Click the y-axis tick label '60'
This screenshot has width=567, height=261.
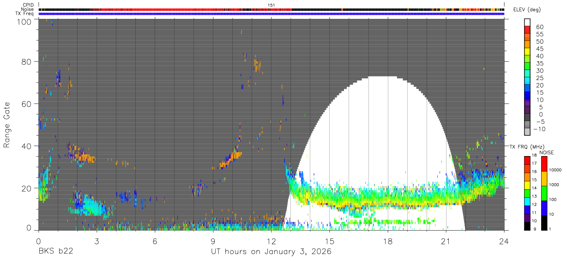click(x=27, y=104)
